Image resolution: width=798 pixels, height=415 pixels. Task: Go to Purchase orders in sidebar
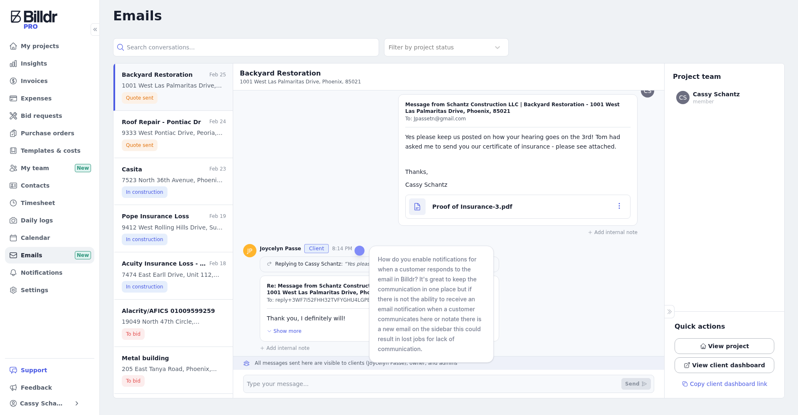tap(47, 133)
